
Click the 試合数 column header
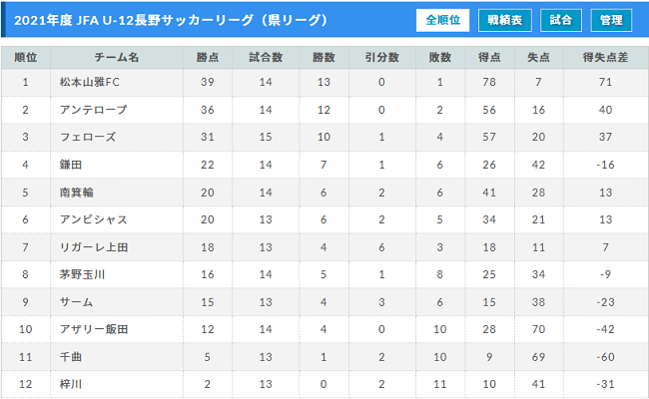[x=265, y=58]
